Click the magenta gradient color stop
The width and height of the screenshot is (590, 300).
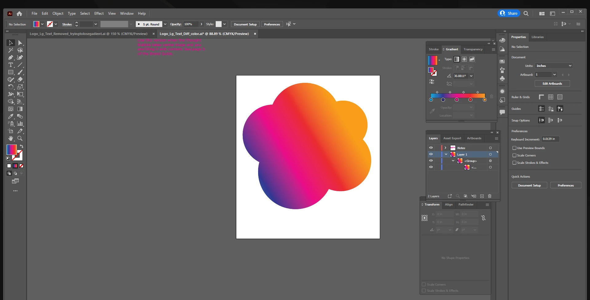pyautogui.click(x=457, y=100)
